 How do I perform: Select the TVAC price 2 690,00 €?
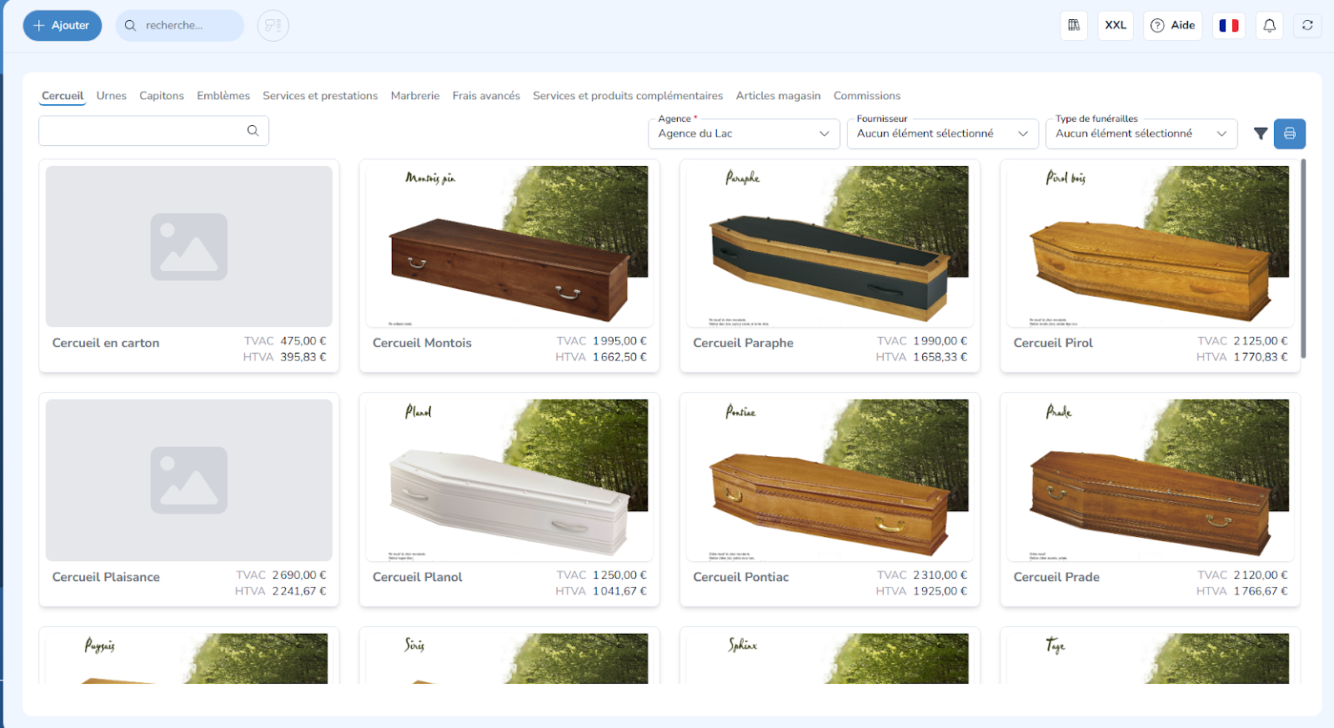point(299,575)
